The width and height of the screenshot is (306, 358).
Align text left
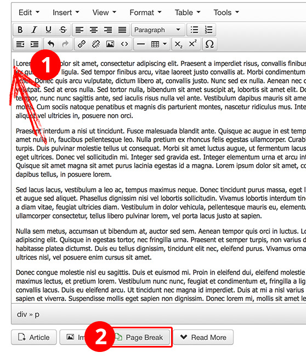pyautogui.click(x=80, y=30)
